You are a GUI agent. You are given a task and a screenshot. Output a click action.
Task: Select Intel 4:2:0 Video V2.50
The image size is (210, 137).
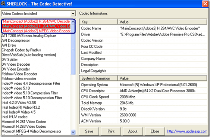(19, 103)
